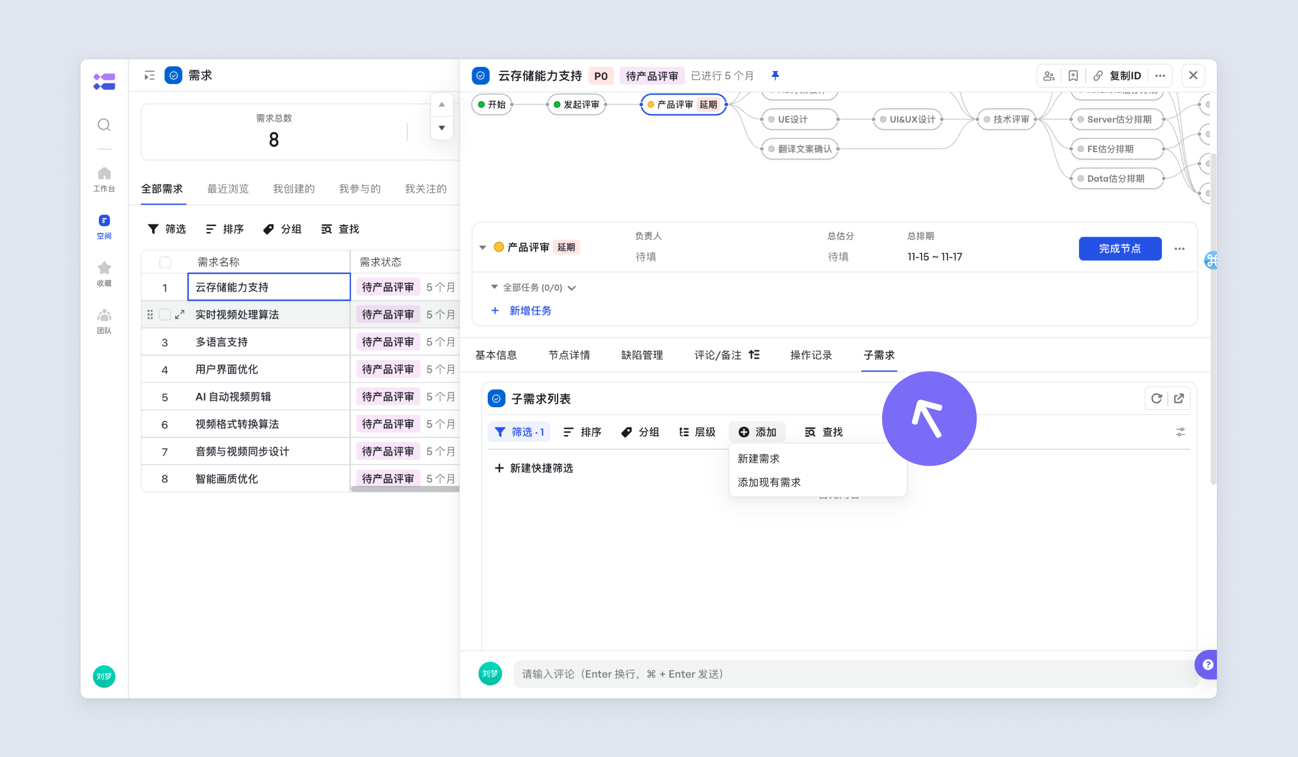Select the 技术评审 workflow node
This screenshot has height=757, width=1298.
tap(1006, 120)
